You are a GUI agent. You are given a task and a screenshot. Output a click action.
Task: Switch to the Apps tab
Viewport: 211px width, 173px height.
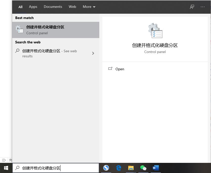pos(33,7)
